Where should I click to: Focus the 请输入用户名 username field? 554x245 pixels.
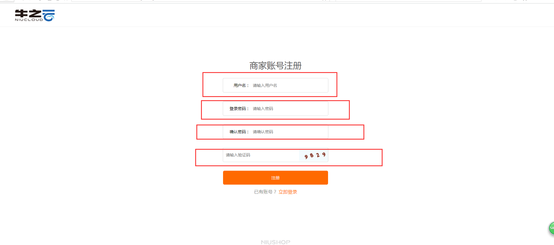pyautogui.click(x=289, y=85)
